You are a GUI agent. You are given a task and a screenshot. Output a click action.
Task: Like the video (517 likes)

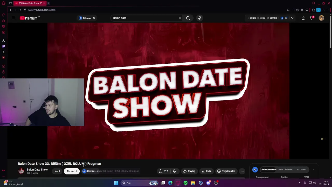tap(163, 171)
